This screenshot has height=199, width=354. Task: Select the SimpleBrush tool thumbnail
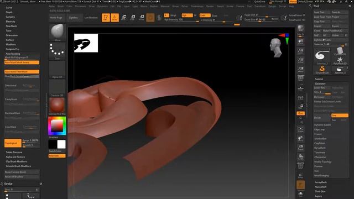(x=322, y=70)
